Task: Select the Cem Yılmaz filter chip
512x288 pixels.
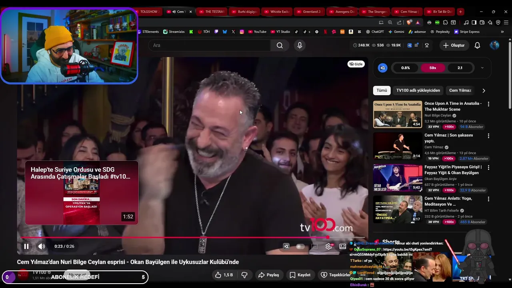Action: (460, 90)
